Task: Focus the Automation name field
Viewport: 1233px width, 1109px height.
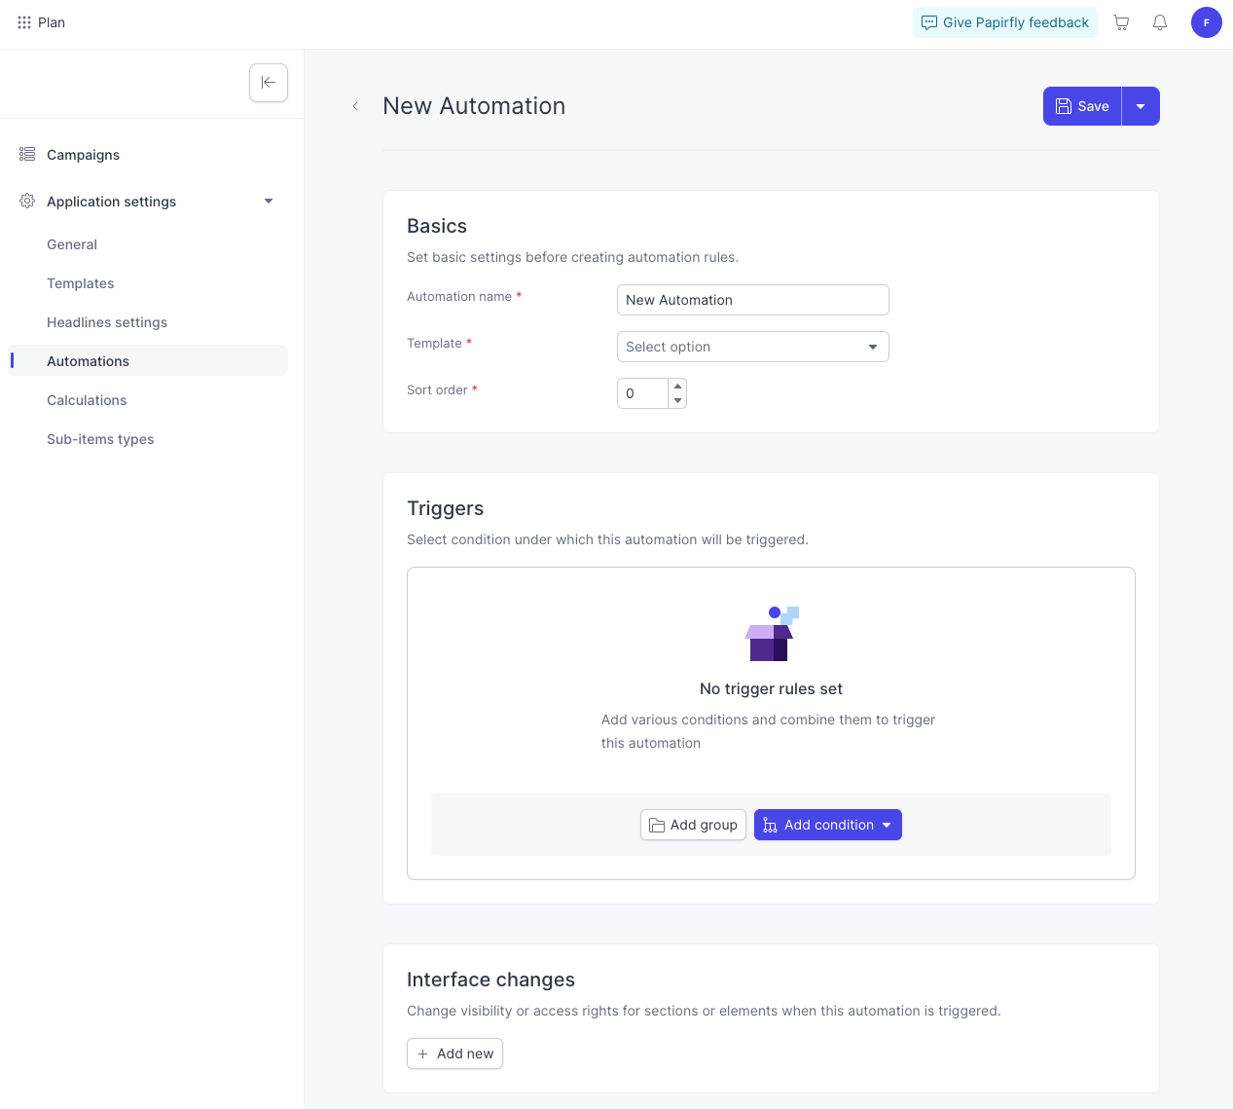Action: point(753,300)
